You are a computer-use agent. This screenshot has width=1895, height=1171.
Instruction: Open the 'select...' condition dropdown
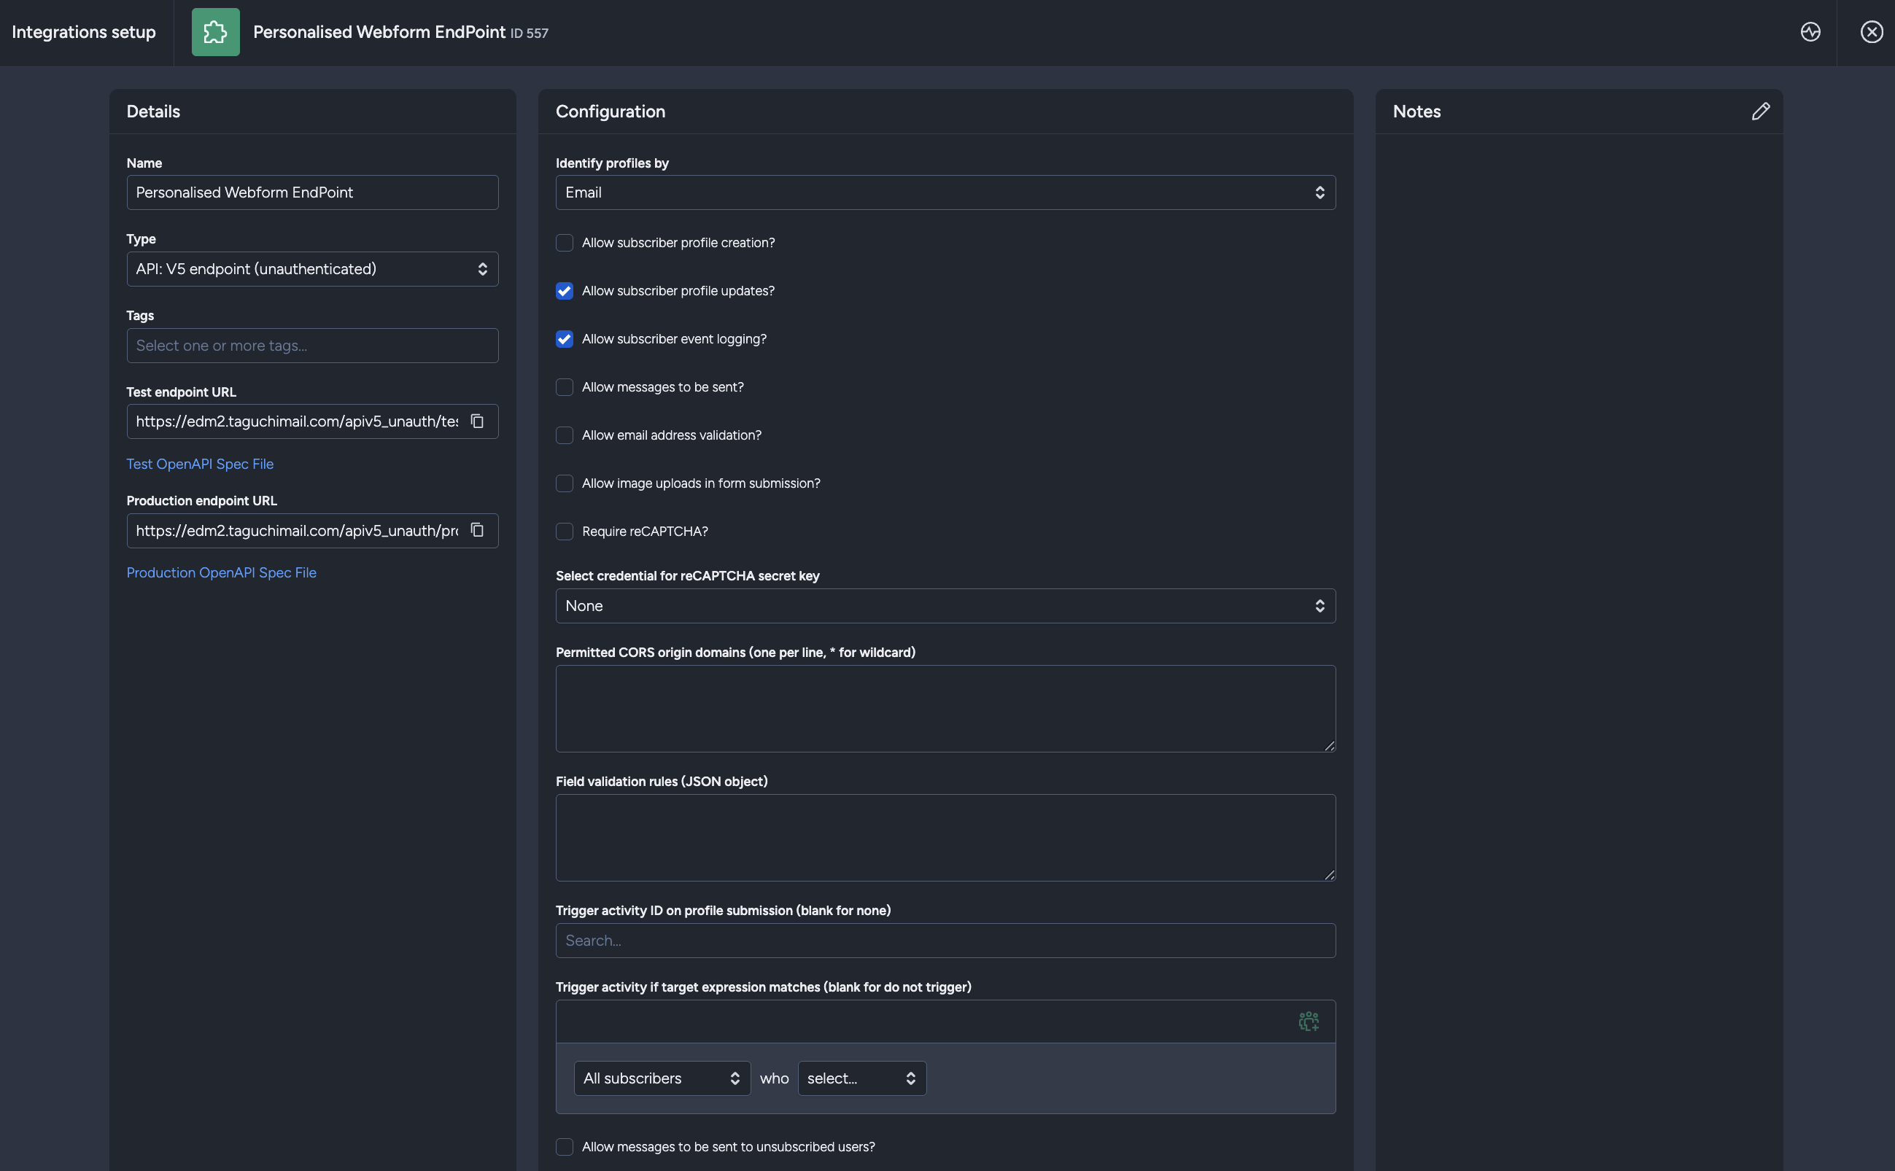coord(861,1078)
